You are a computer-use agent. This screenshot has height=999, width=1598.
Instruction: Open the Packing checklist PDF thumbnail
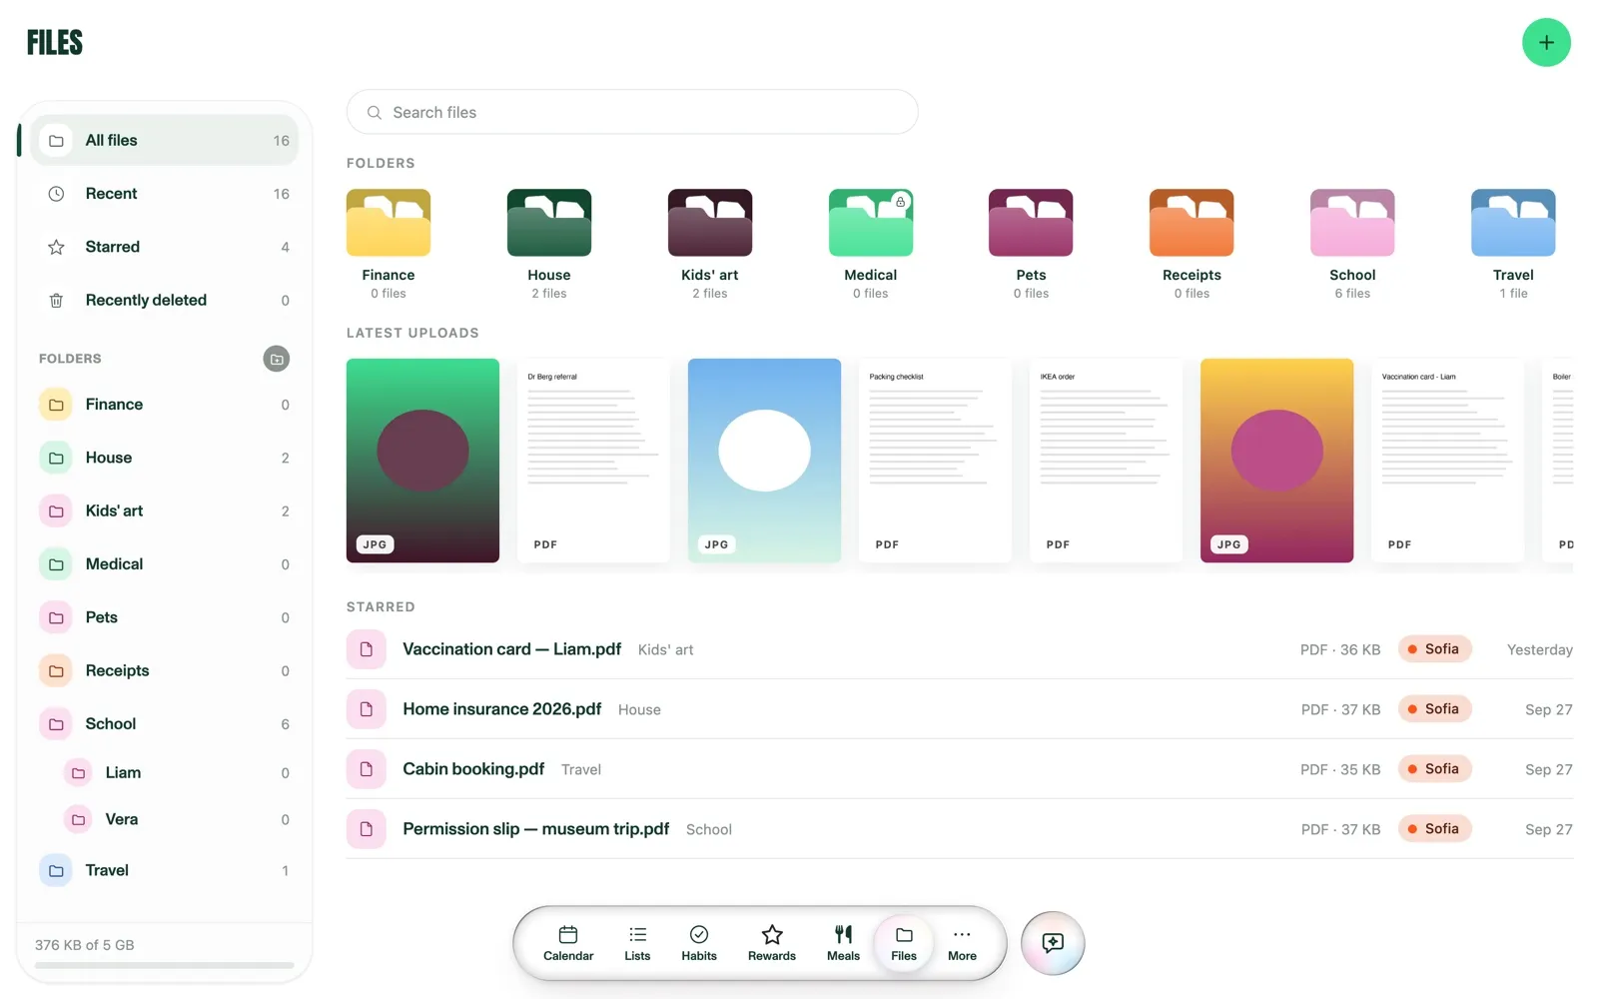935,461
